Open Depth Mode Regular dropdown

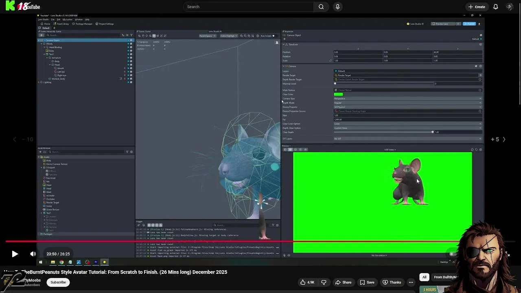pyautogui.click(x=408, y=103)
